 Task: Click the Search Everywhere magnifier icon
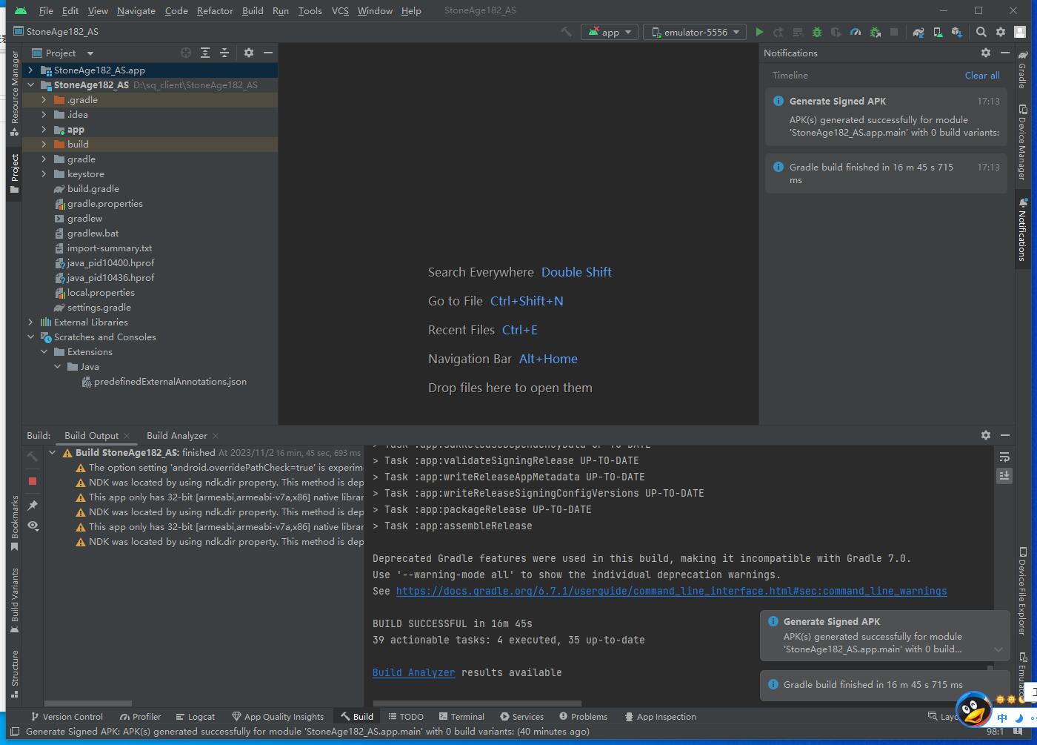pos(981,32)
